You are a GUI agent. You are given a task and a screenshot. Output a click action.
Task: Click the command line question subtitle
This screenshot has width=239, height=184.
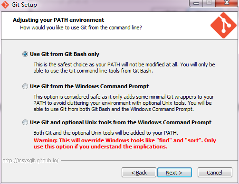pyautogui.click(x=81, y=28)
